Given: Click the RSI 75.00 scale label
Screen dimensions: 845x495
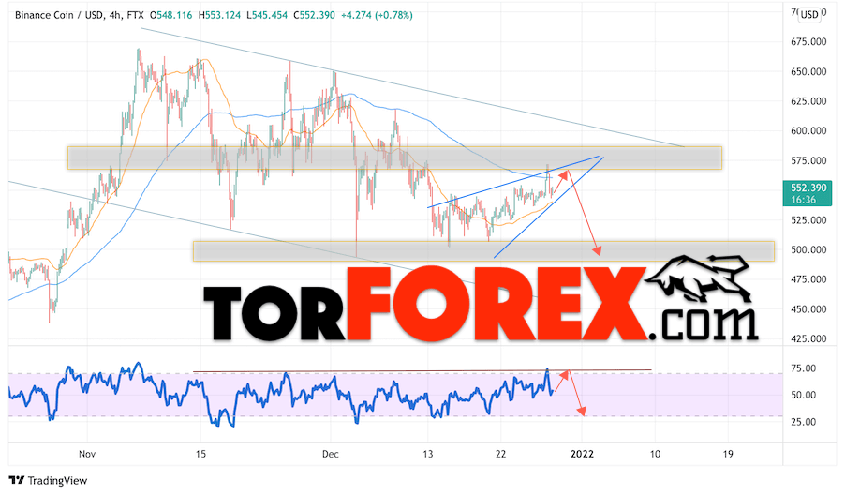Looking at the screenshot, I should point(803,368).
